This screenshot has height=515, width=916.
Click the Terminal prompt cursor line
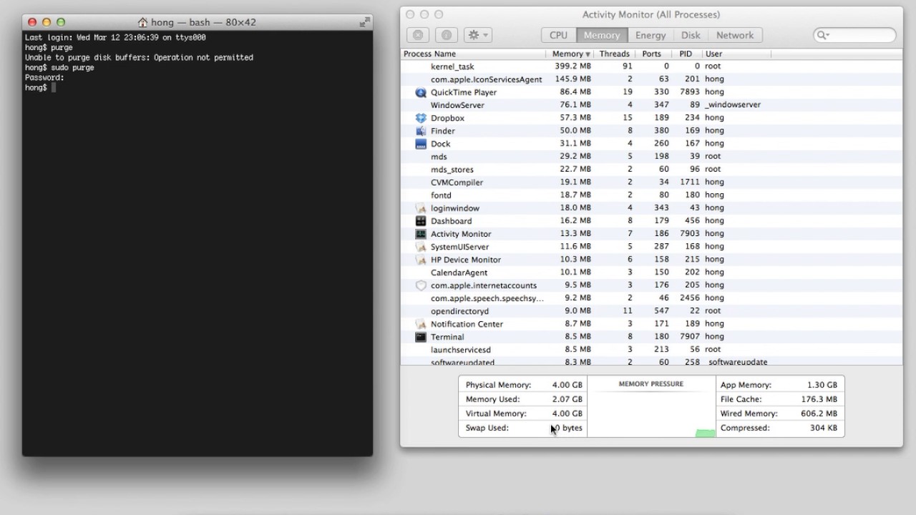tap(40, 87)
